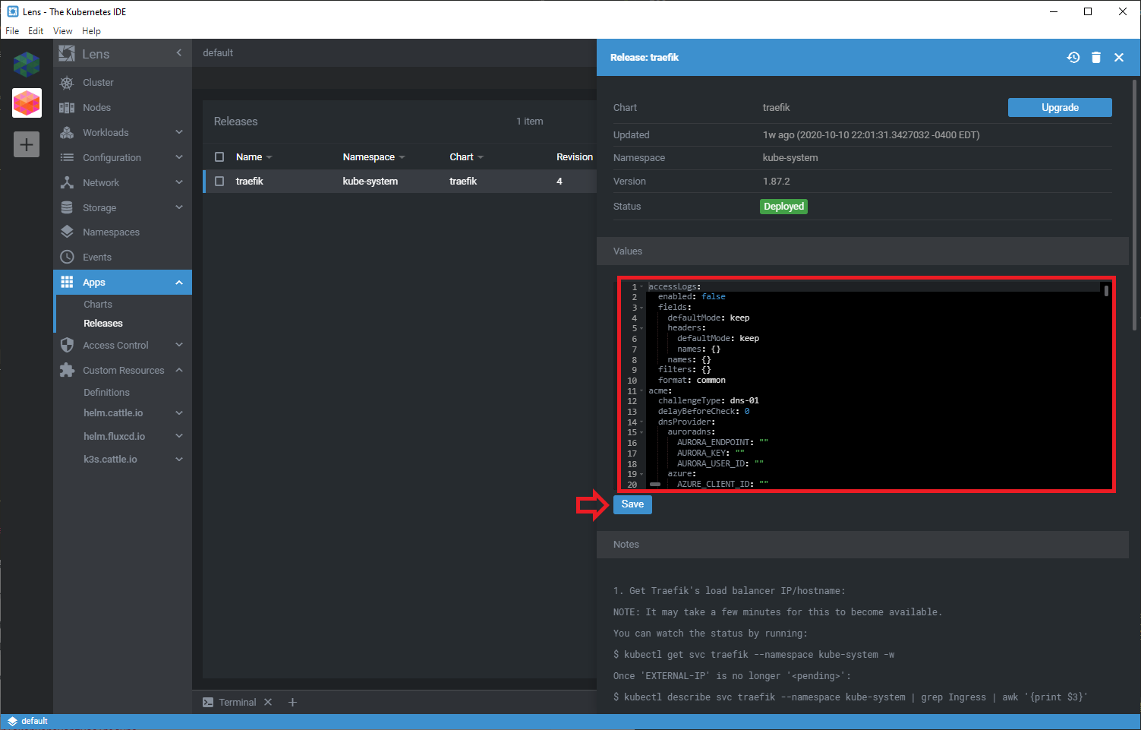Add a new cluster with plus icon
This screenshot has height=730, width=1141.
[27, 144]
